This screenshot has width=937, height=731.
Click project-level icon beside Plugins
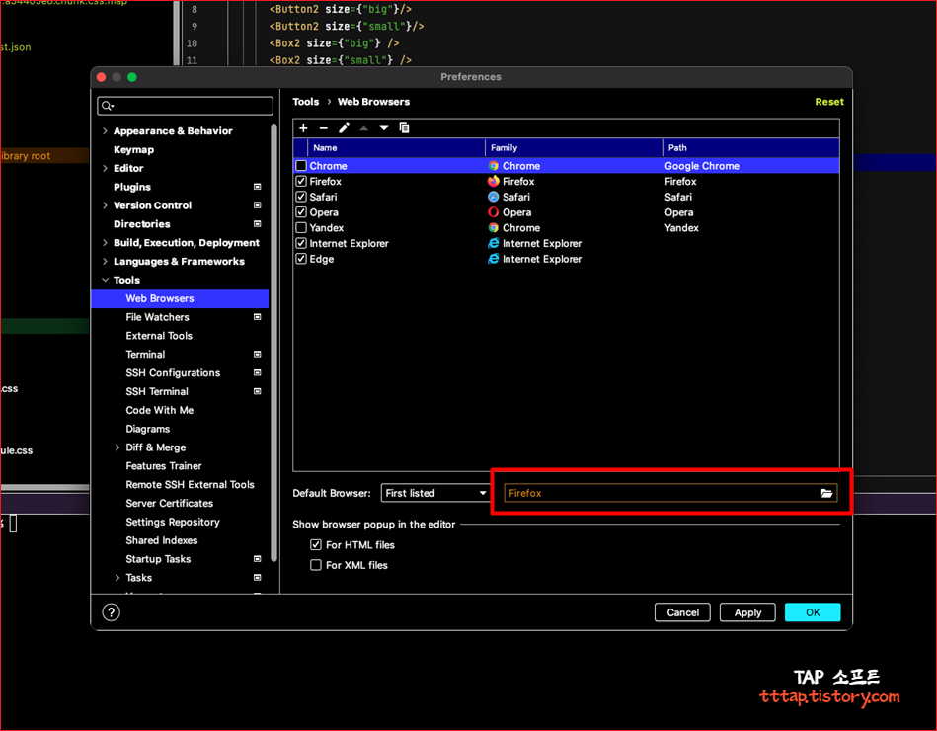(258, 187)
